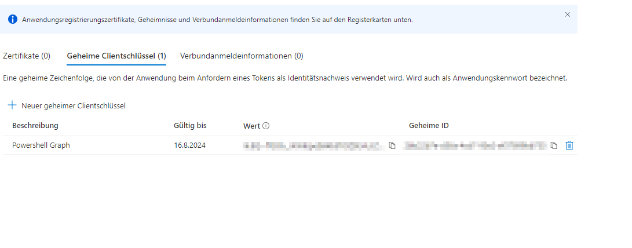
Task: Switch to the Zertifikate (0) tab
Action: (x=27, y=56)
